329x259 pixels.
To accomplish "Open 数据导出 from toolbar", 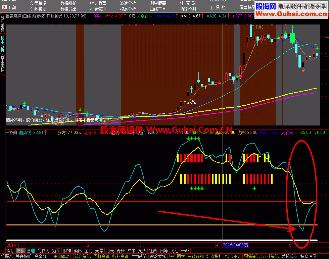I will point(68,9).
